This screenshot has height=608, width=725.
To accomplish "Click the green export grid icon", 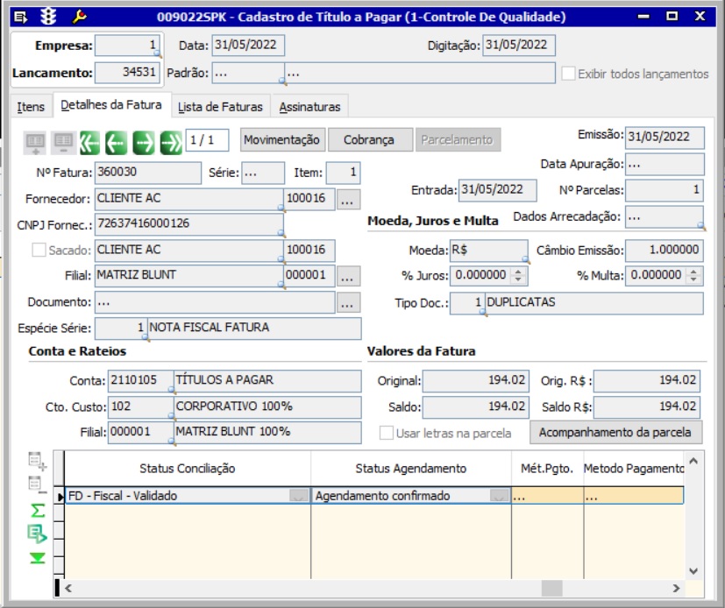I will (x=38, y=533).
